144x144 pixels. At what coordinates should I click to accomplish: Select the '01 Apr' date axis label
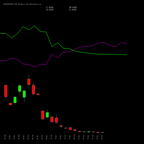(24, 137)
